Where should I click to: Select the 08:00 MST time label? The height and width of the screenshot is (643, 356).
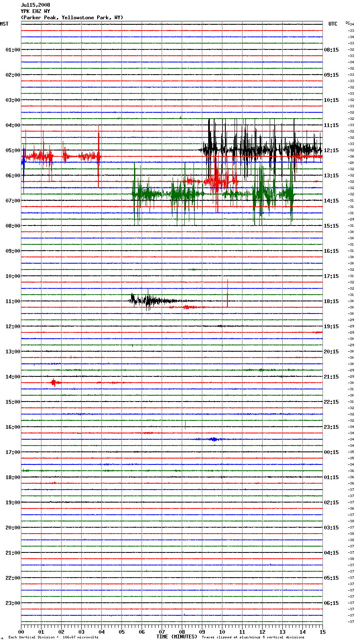[x=13, y=226]
